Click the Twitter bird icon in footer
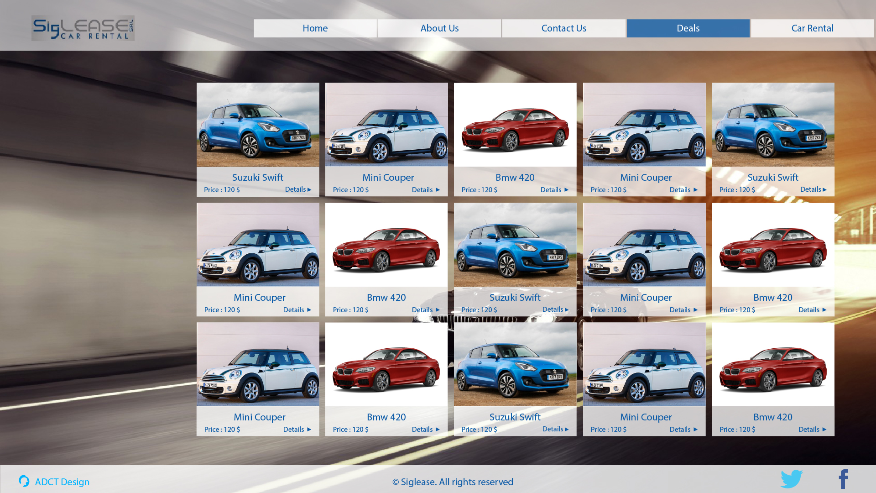This screenshot has width=876, height=493. (791, 479)
